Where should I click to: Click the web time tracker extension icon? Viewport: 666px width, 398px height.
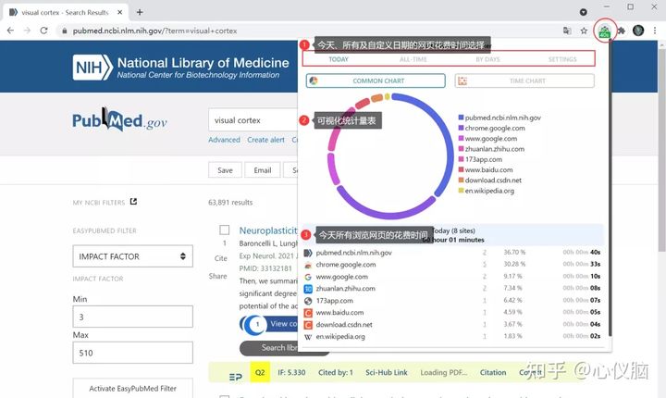[604, 31]
